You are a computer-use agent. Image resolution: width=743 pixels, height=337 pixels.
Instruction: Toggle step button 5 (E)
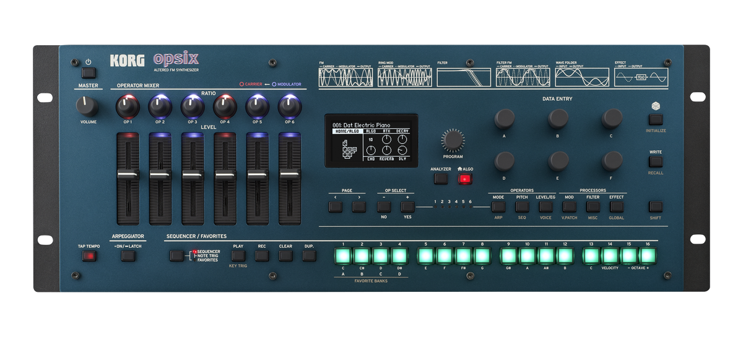(425, 255)
